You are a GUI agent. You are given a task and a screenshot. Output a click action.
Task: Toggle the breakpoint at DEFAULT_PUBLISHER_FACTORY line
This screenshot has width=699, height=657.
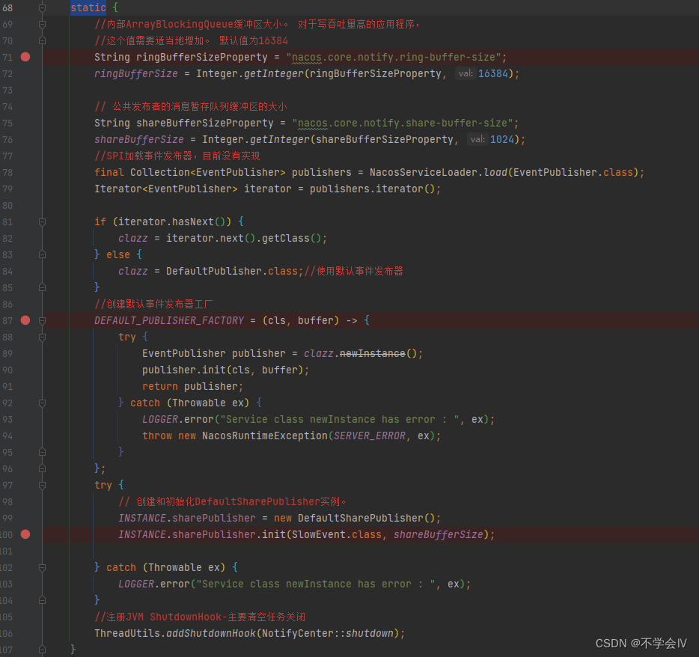pyautogui.click(x=25, y=320)
